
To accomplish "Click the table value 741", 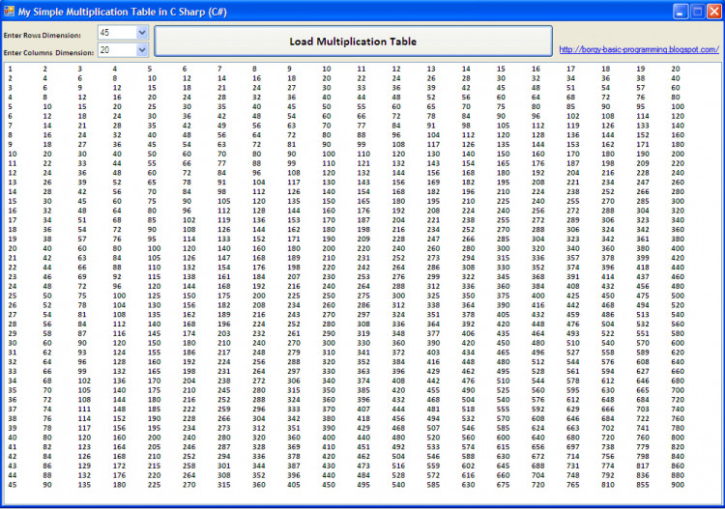I will tap(643, 428).
